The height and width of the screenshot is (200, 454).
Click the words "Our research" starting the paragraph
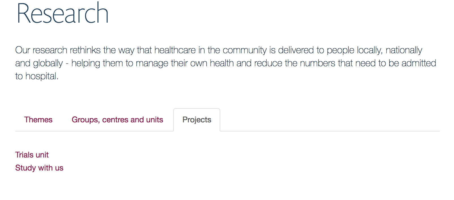[x=41, y=50]
